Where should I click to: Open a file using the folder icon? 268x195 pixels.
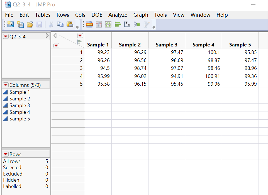(30, 24)
